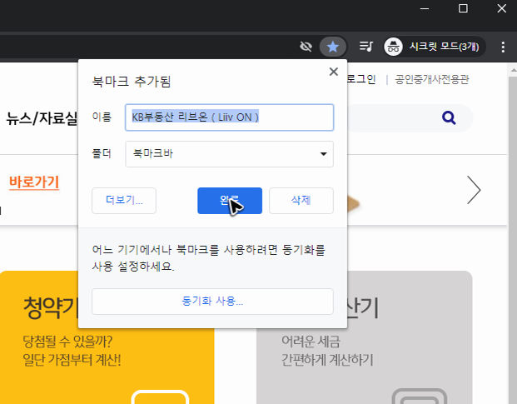Open the media control playlist icon
This screenshot has width=517, height=404.
click(366, 47)
